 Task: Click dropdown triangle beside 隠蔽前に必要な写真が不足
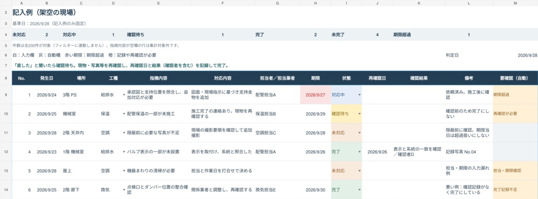pyautogui.click(x=124, y=133)
